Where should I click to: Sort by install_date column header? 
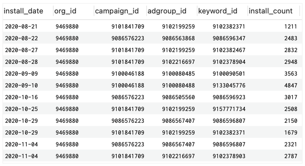click(x=23, y=11)
